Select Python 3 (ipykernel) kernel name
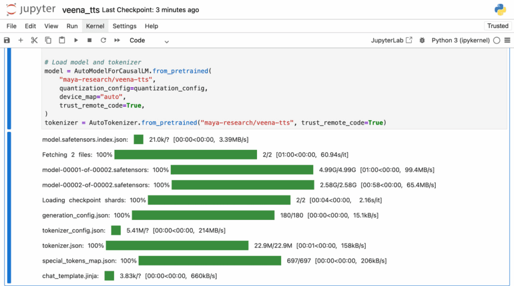The image size is (514, 286). pyautogui.click(x=460, y=41)
